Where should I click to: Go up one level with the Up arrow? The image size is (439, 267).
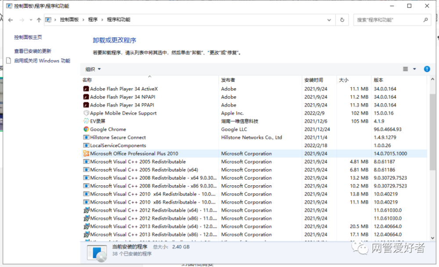(39, 20)
